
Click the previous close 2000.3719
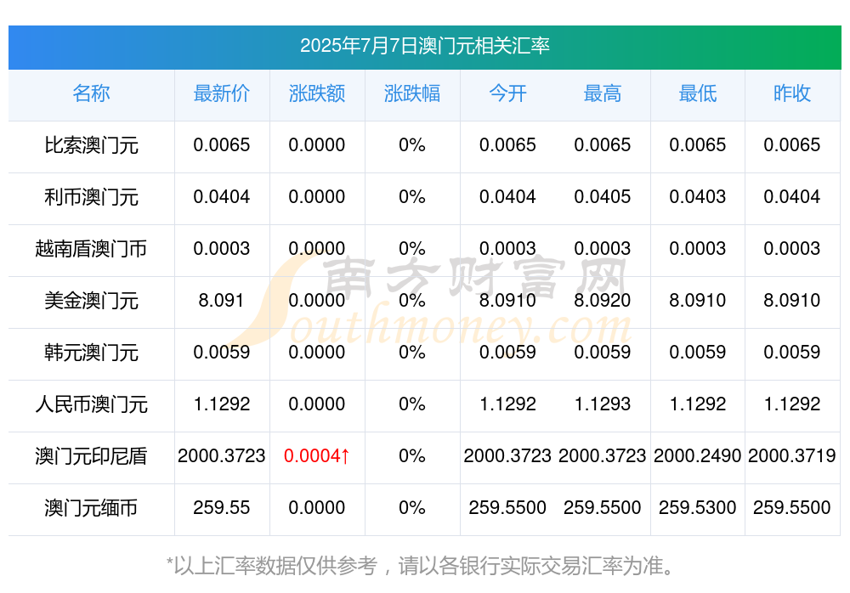click(792, 456)
